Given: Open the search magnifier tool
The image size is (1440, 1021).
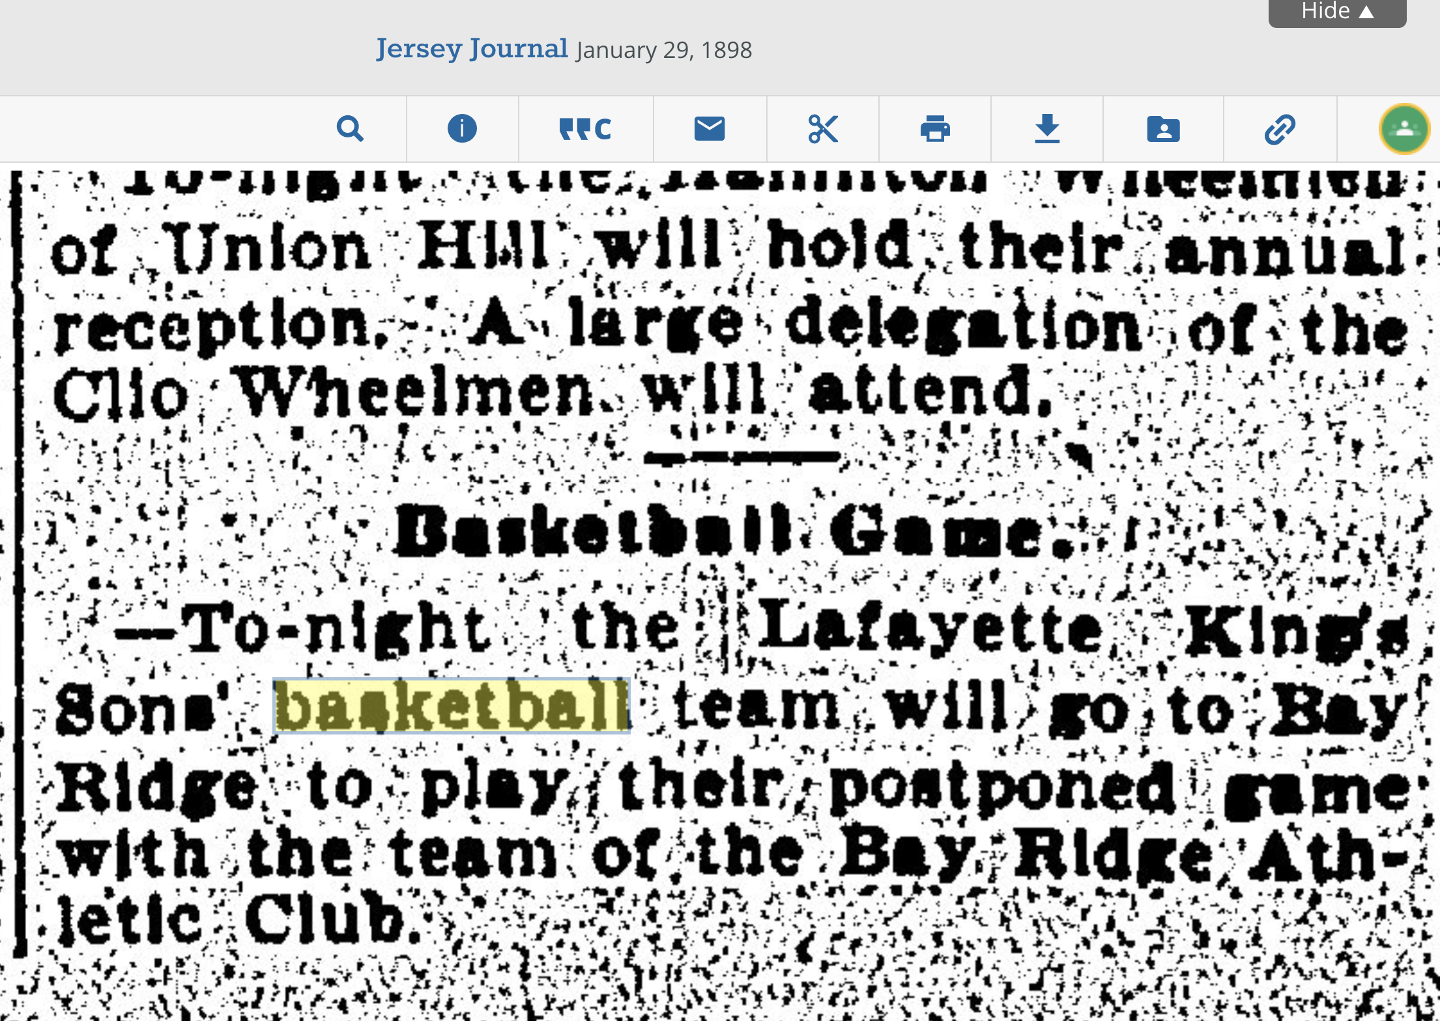Looking at the screenshot, I should [350, 129].
